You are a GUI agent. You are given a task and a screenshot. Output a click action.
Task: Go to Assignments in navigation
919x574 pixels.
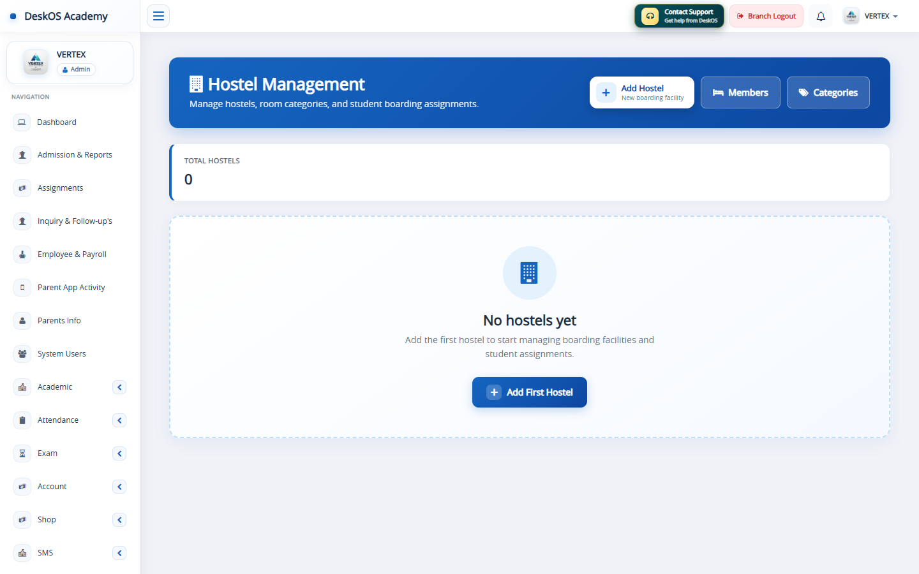[70, 188]
